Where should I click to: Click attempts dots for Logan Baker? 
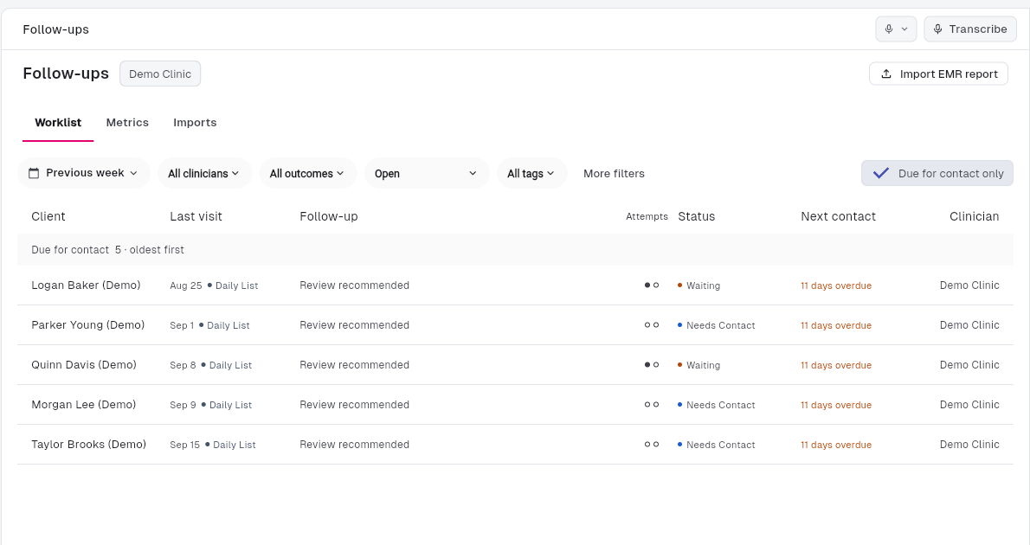(x=652, y=285)
